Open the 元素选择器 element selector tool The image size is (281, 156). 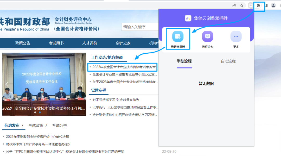pyautogui.click(x=178, y=39)
